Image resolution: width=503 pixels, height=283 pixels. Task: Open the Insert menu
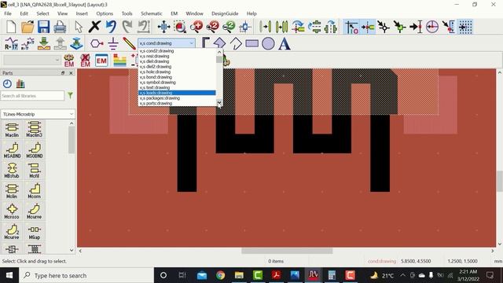tap(82, 13)
